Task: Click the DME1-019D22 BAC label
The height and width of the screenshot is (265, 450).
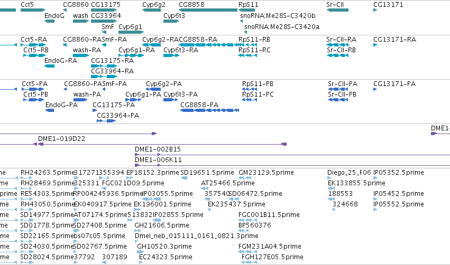Action: pyautogui.click(x=62, y=139)
